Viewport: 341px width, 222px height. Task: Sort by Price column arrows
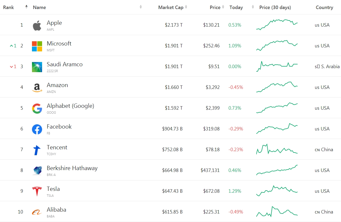point(223,7)
